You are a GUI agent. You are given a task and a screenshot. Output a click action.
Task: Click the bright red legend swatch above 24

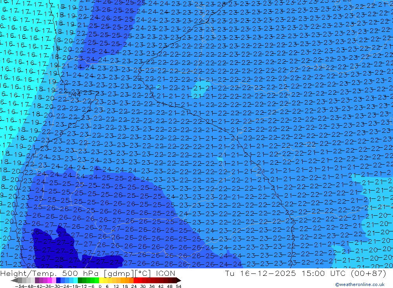pyautogui.click(x=136, y=280)
